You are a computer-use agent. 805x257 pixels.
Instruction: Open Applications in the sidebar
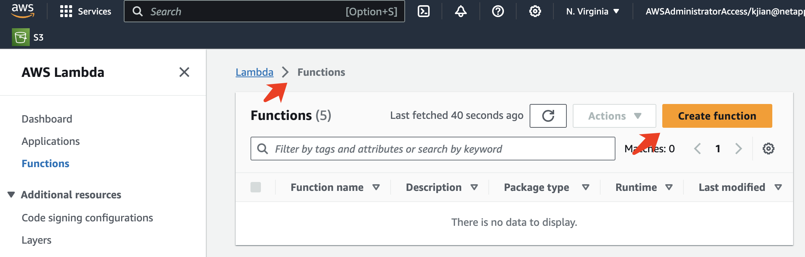[51, 141]
